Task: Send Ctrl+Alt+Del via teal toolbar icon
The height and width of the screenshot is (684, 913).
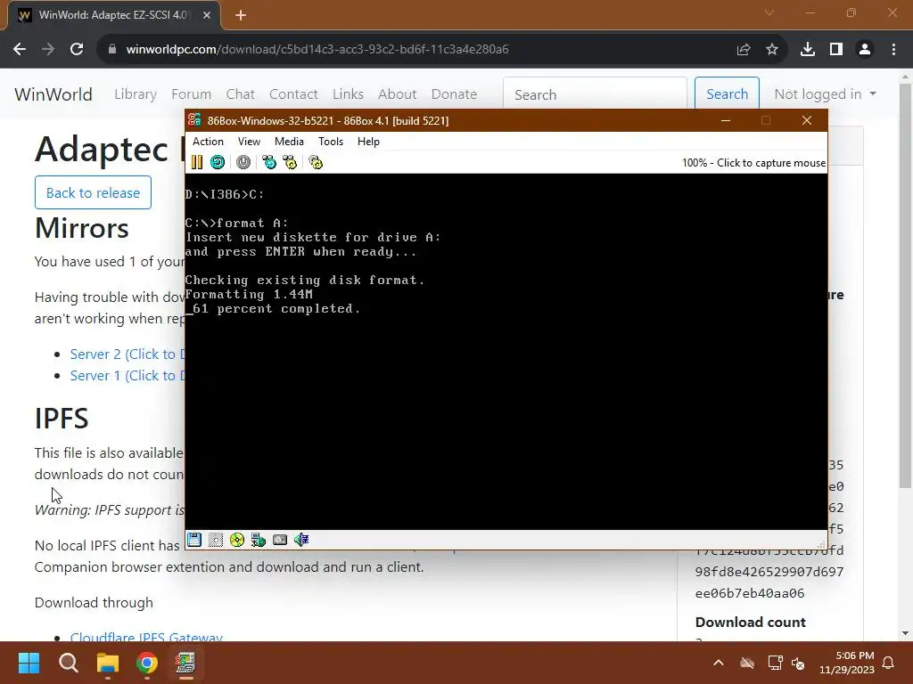Action: [x=269, y=162]
